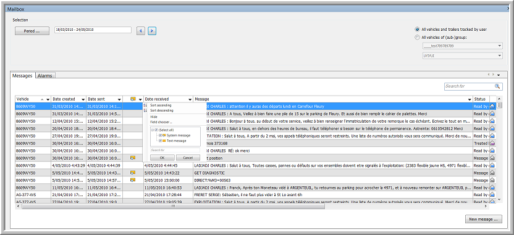This screenshot has width=514, height=235.
Task: Click the date cell 4/05/2010 4:44:45
Action: (x=168, y=165)
